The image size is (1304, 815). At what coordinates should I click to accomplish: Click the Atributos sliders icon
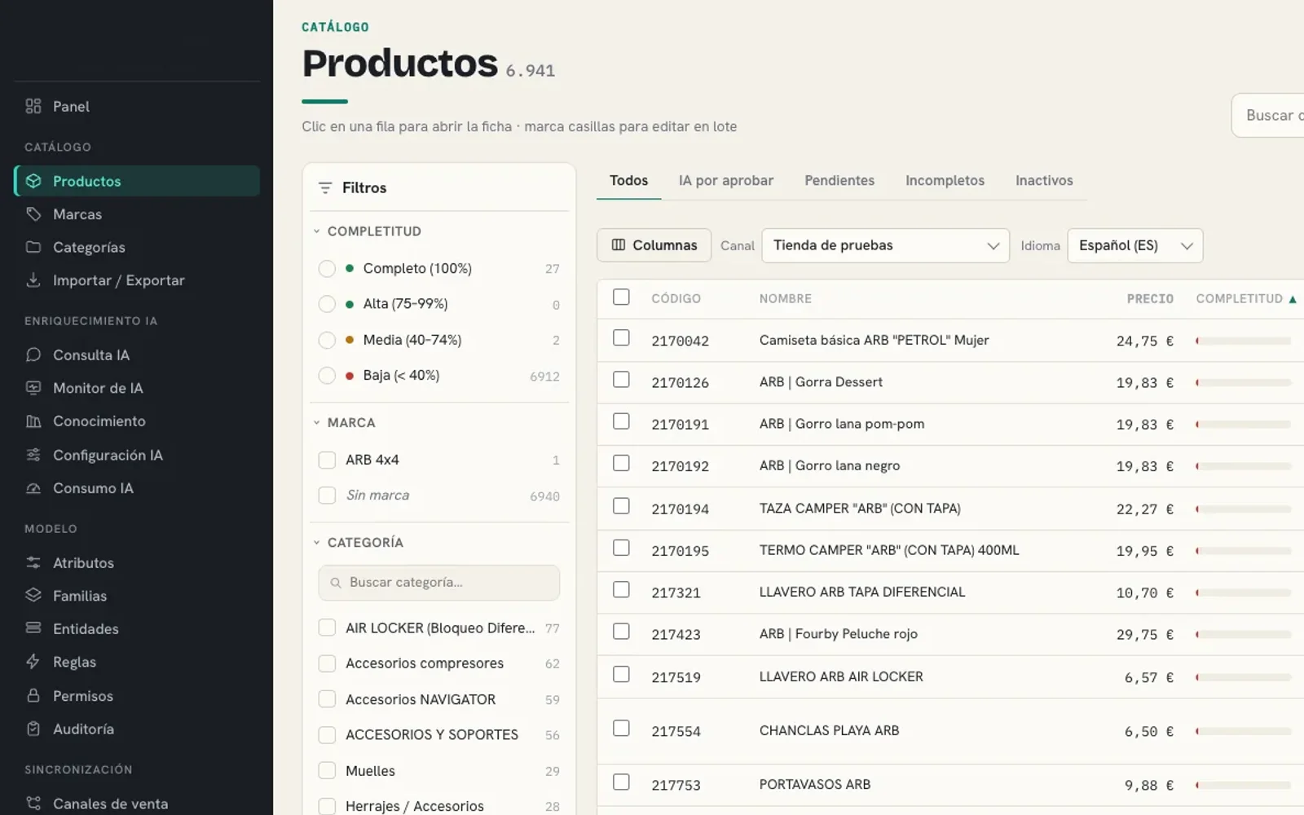pyautogui.click(x=33, y=562)
